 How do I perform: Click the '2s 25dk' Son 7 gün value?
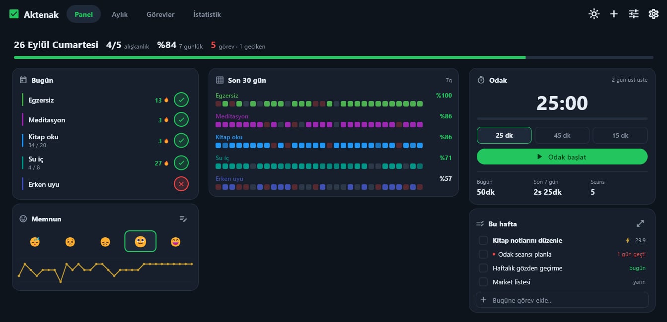pyautogui.click(x=548, y=192)
